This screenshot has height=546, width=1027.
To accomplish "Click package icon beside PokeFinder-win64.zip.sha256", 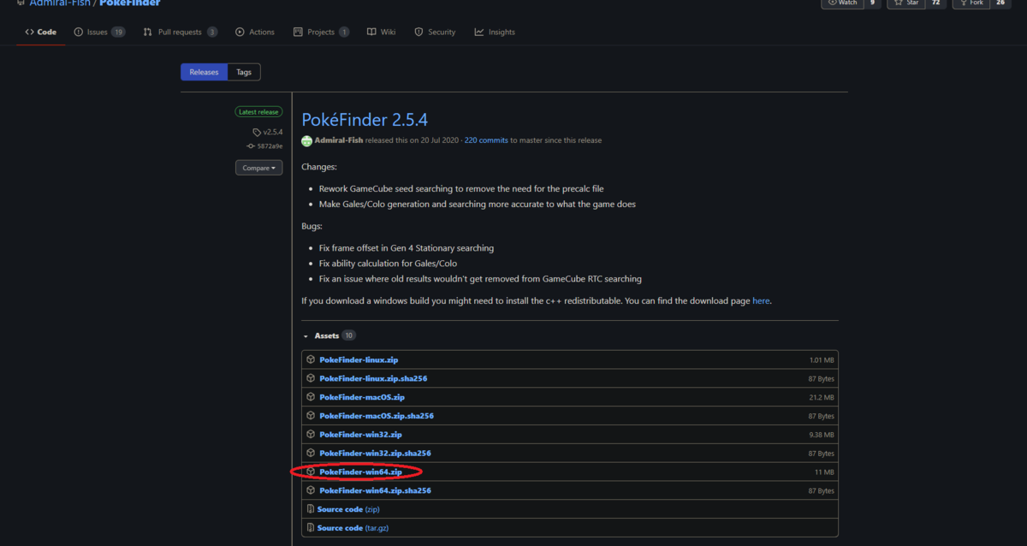I will 311,490.
